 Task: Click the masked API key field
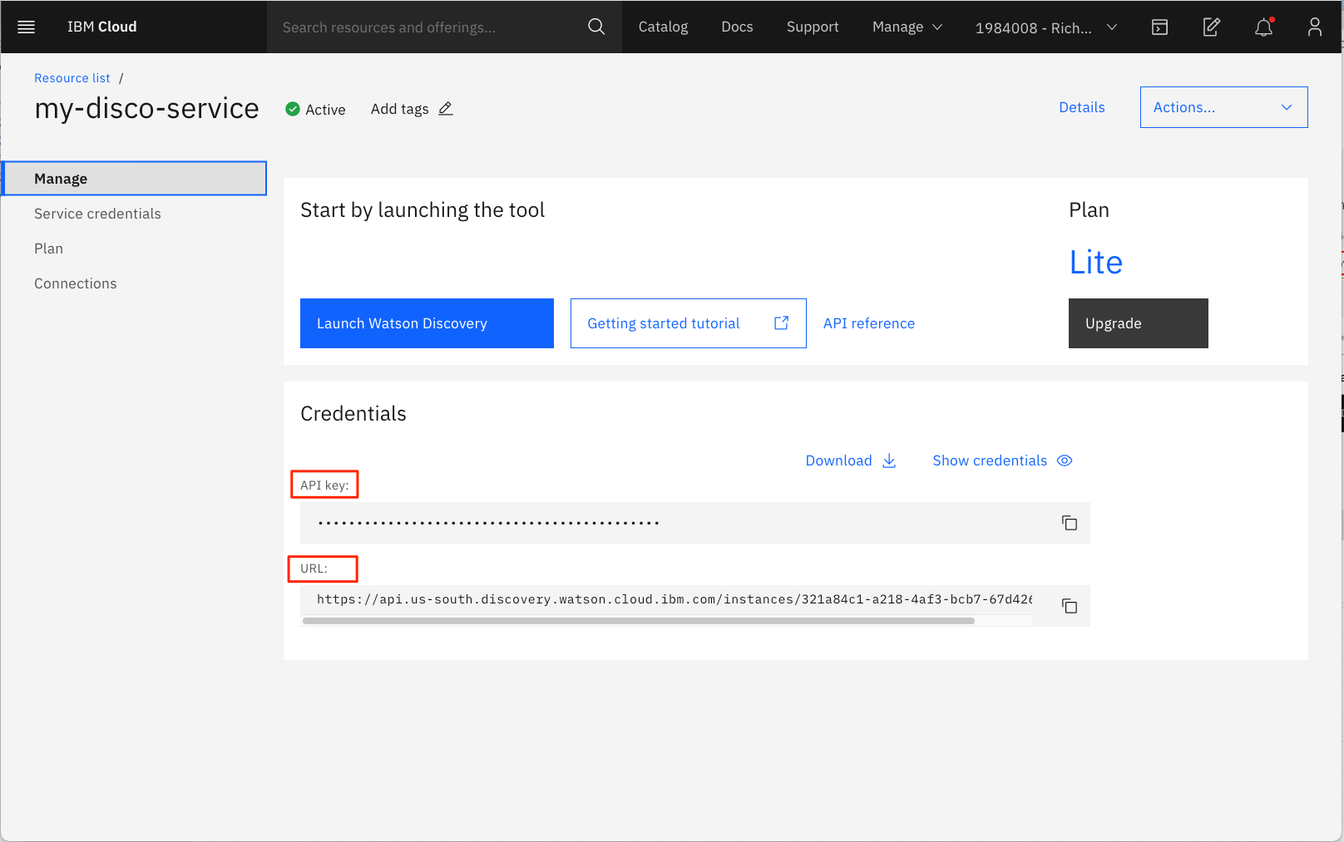[695, 523]
